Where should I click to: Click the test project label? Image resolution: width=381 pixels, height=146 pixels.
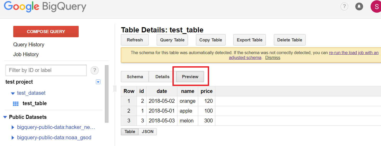pos(19,82)
